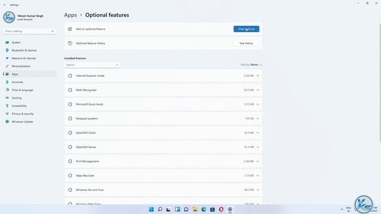Screen dimensions: 381x214
Task: Expand Notepad (system) chevron
Action: click(258, 119)
